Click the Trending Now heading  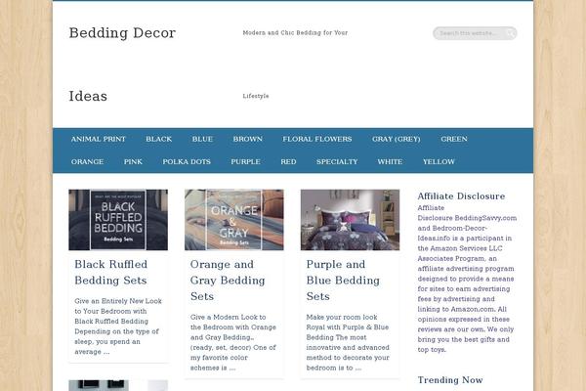[x=450, y=380]
